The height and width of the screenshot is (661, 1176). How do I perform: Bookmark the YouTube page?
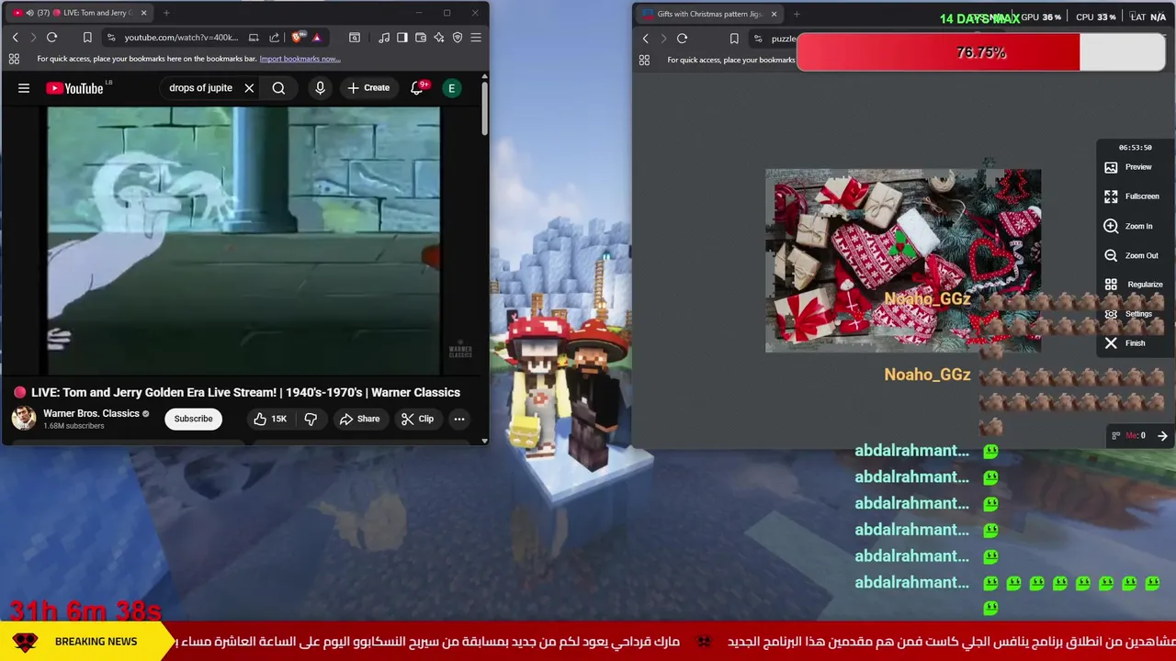(x=87, y=38)
